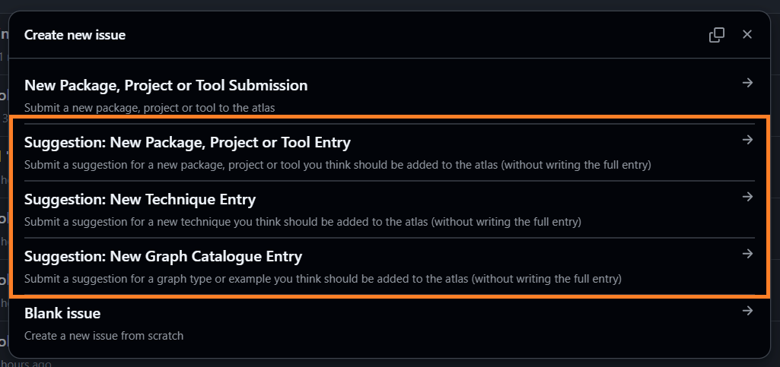Click 'Create a new issue from scratch' text
780x367 pixels.
(x=103, y=335)
